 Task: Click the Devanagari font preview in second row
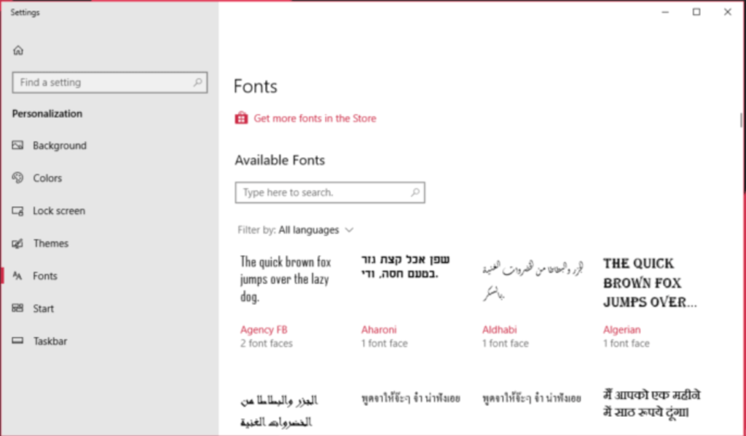pyautogui.click(x=652, y=403)
